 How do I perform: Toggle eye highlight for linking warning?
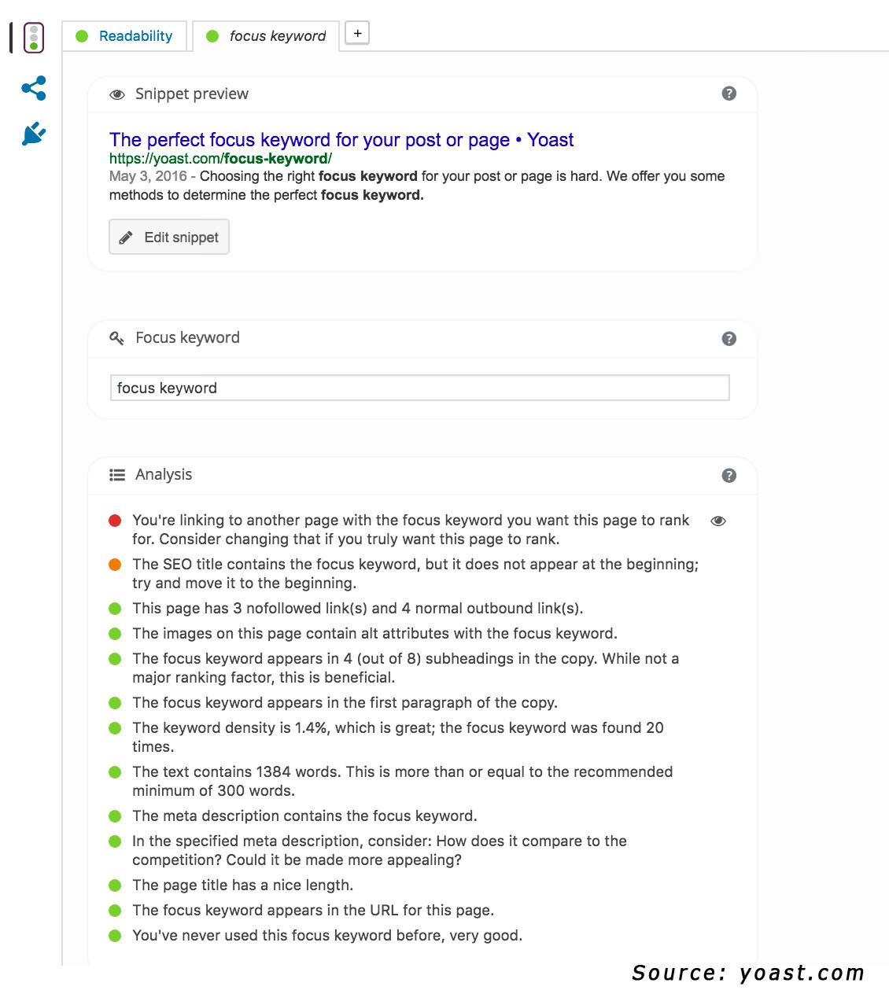point(717,521)
